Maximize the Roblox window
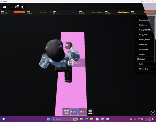 (x=147, y=1)
